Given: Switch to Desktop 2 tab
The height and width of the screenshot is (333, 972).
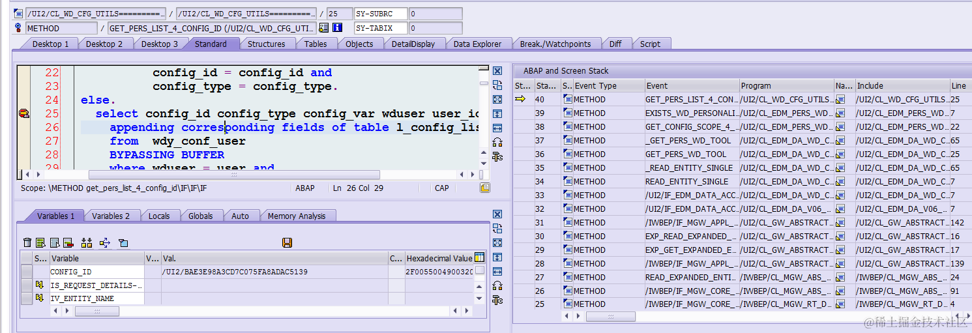Looking at the screenshot, I should point(104,44).
